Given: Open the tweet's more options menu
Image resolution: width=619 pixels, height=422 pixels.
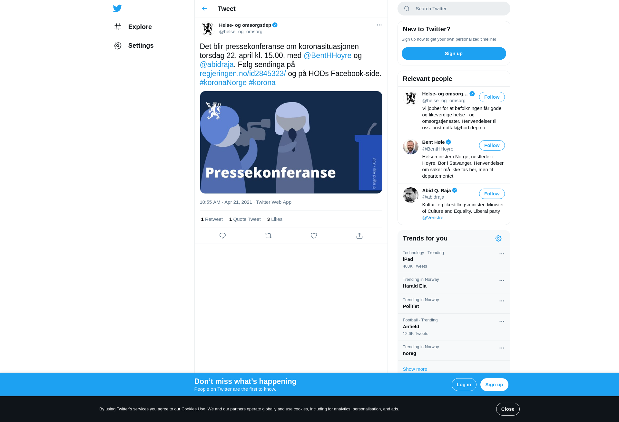Looking at the screenshot, I should tap(379, 25).
